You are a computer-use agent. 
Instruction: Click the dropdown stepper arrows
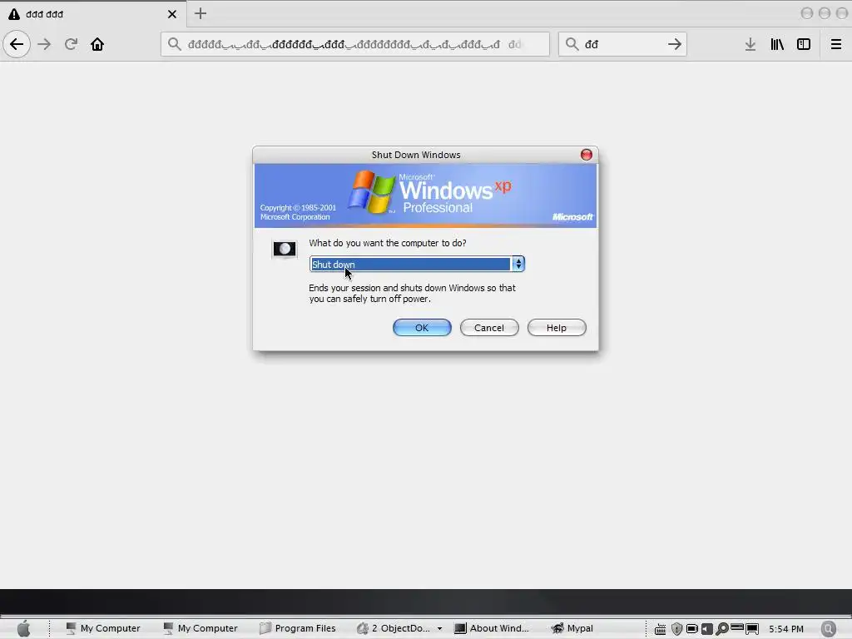(518, 264)
